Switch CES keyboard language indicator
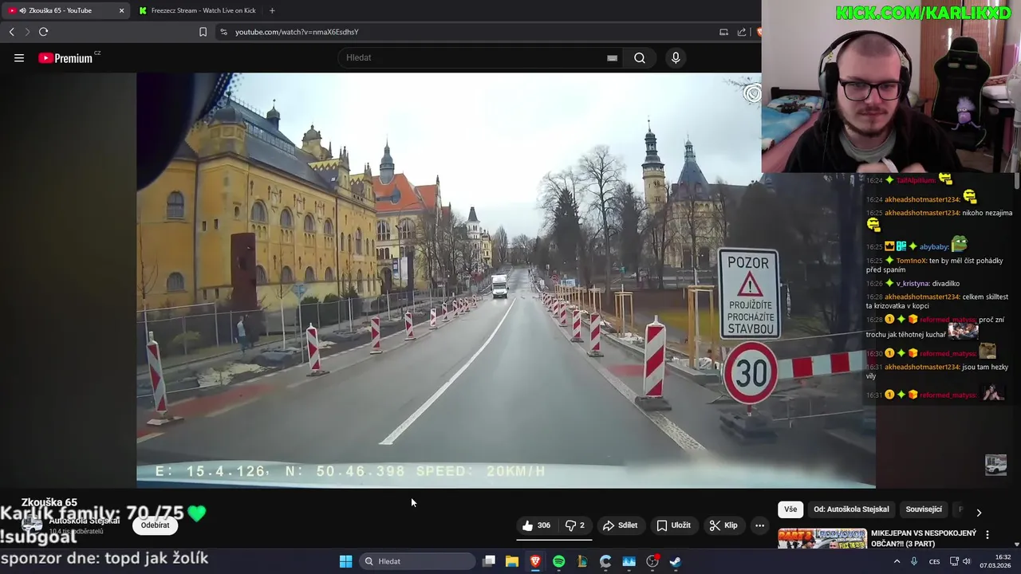Screen dimensions: 1021x574 point(935,561)
